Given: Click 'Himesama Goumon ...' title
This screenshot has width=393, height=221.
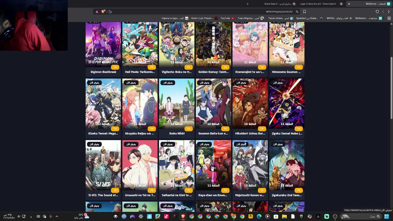Looking at the screenshot, I should coord(286,72).
